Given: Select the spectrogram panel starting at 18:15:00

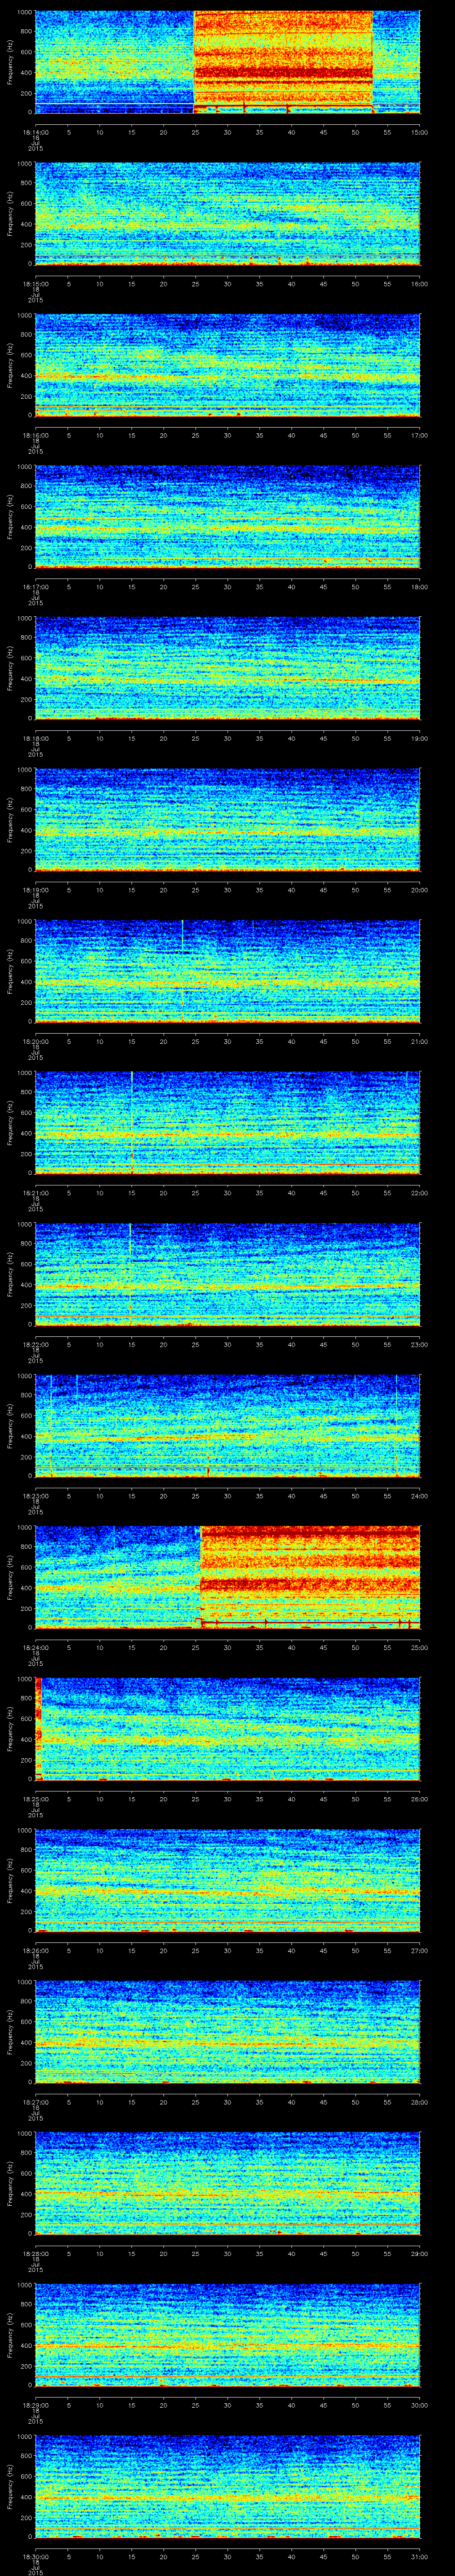Looking at the screenshot, I should (228, 214).
